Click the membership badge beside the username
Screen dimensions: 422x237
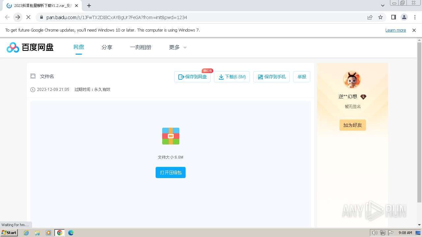click(363, 97)
